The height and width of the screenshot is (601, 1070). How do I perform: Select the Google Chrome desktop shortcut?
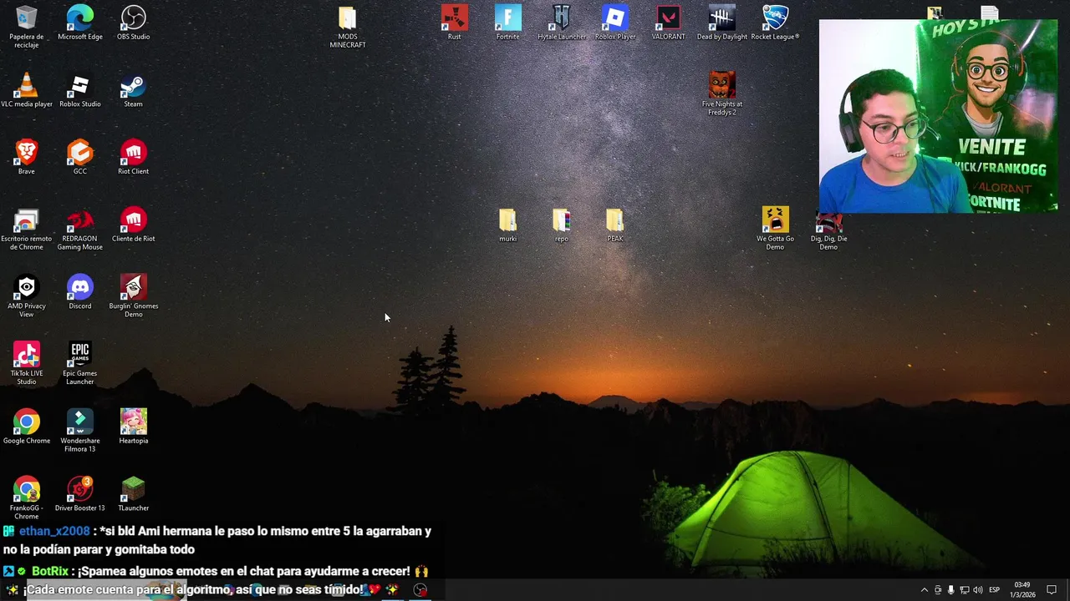pyautogui.click(x=27, y=427)
